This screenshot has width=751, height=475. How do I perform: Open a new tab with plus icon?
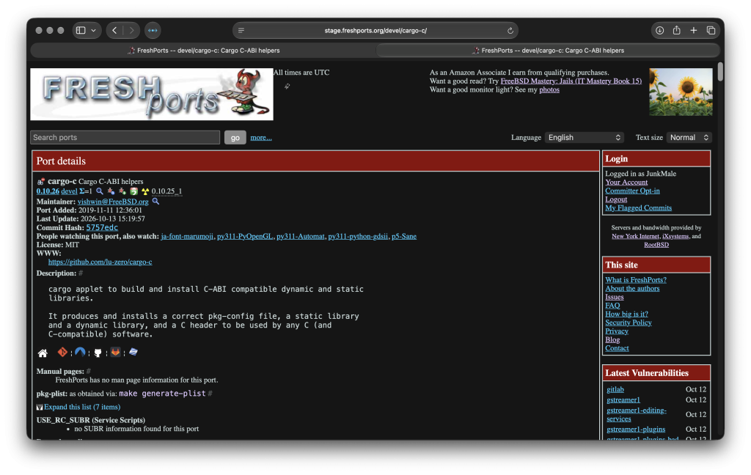[x=694, y=30]
